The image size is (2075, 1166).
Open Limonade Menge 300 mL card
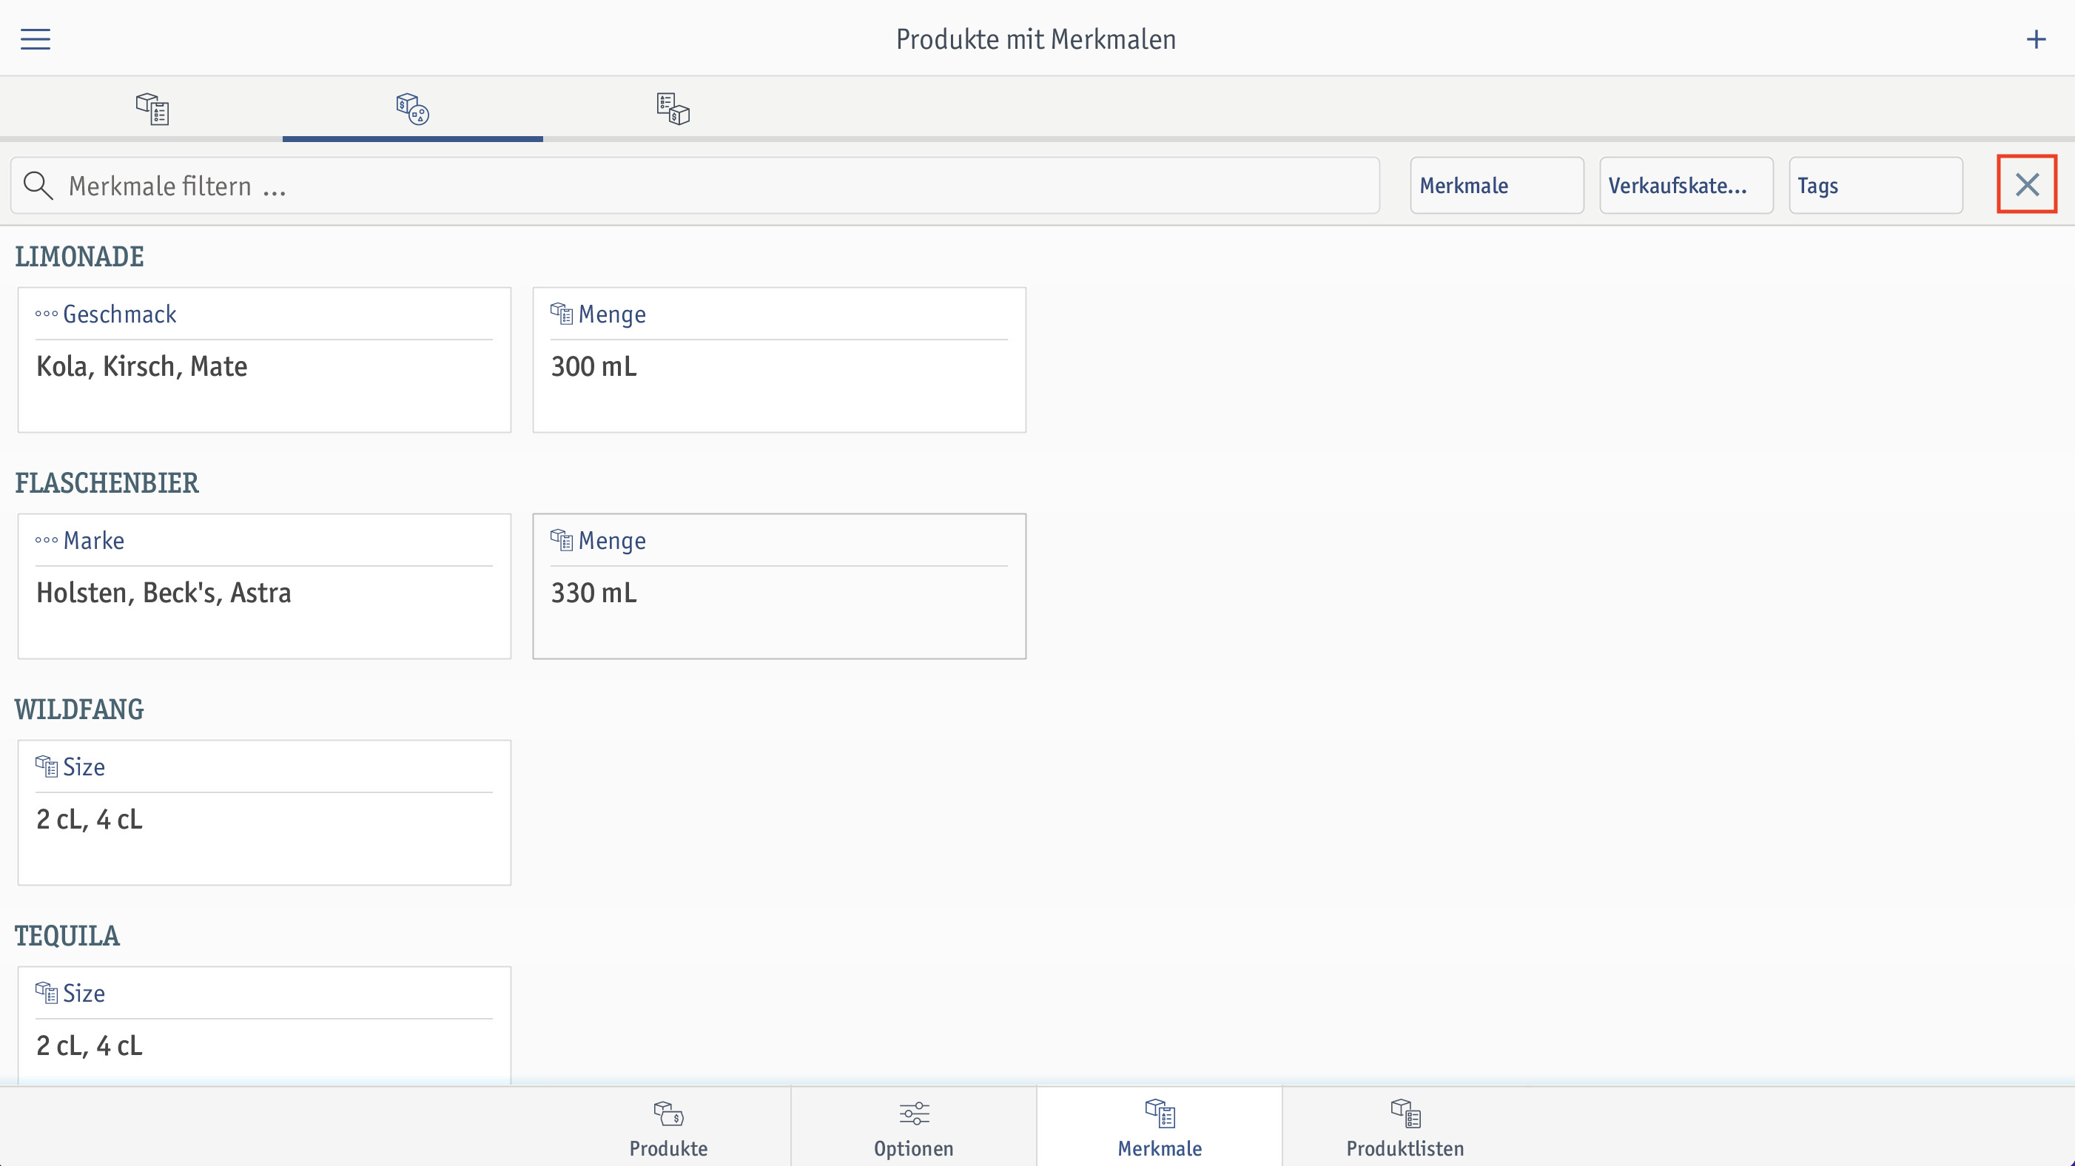779,360
